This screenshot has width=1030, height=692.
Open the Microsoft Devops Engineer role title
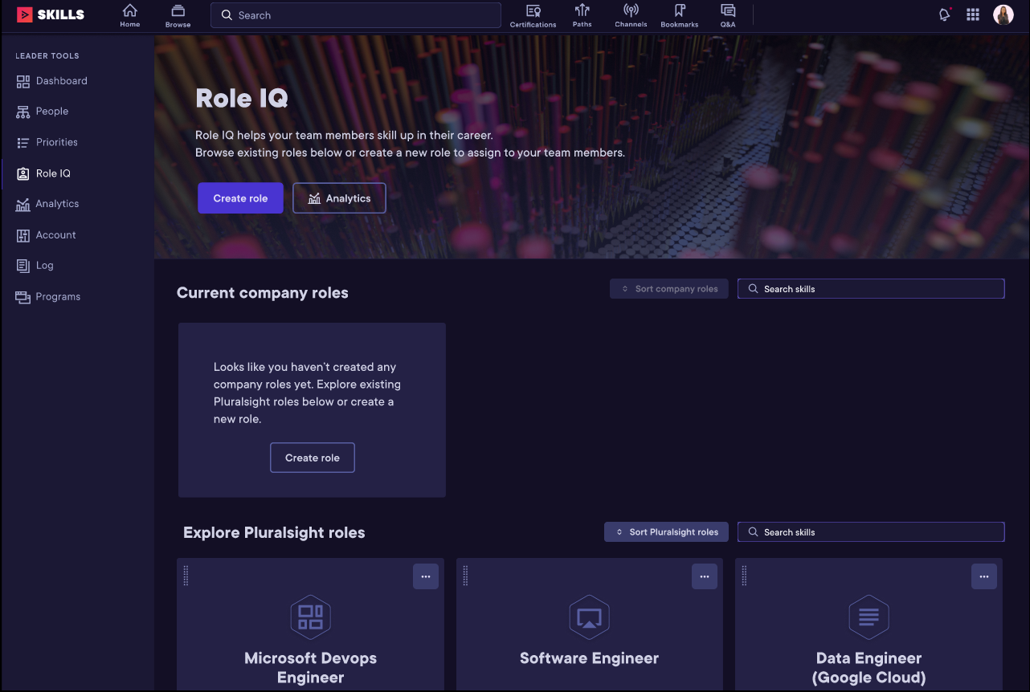(310, 668)
